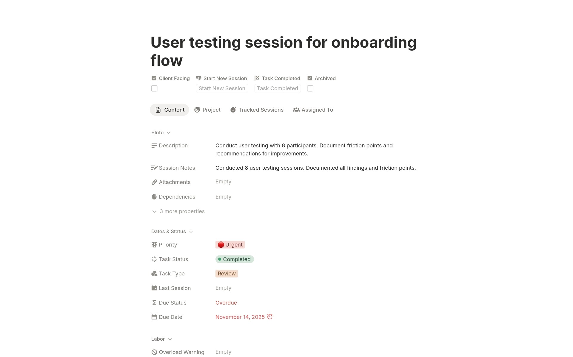Click the Priority icon

tap(154, 244)
